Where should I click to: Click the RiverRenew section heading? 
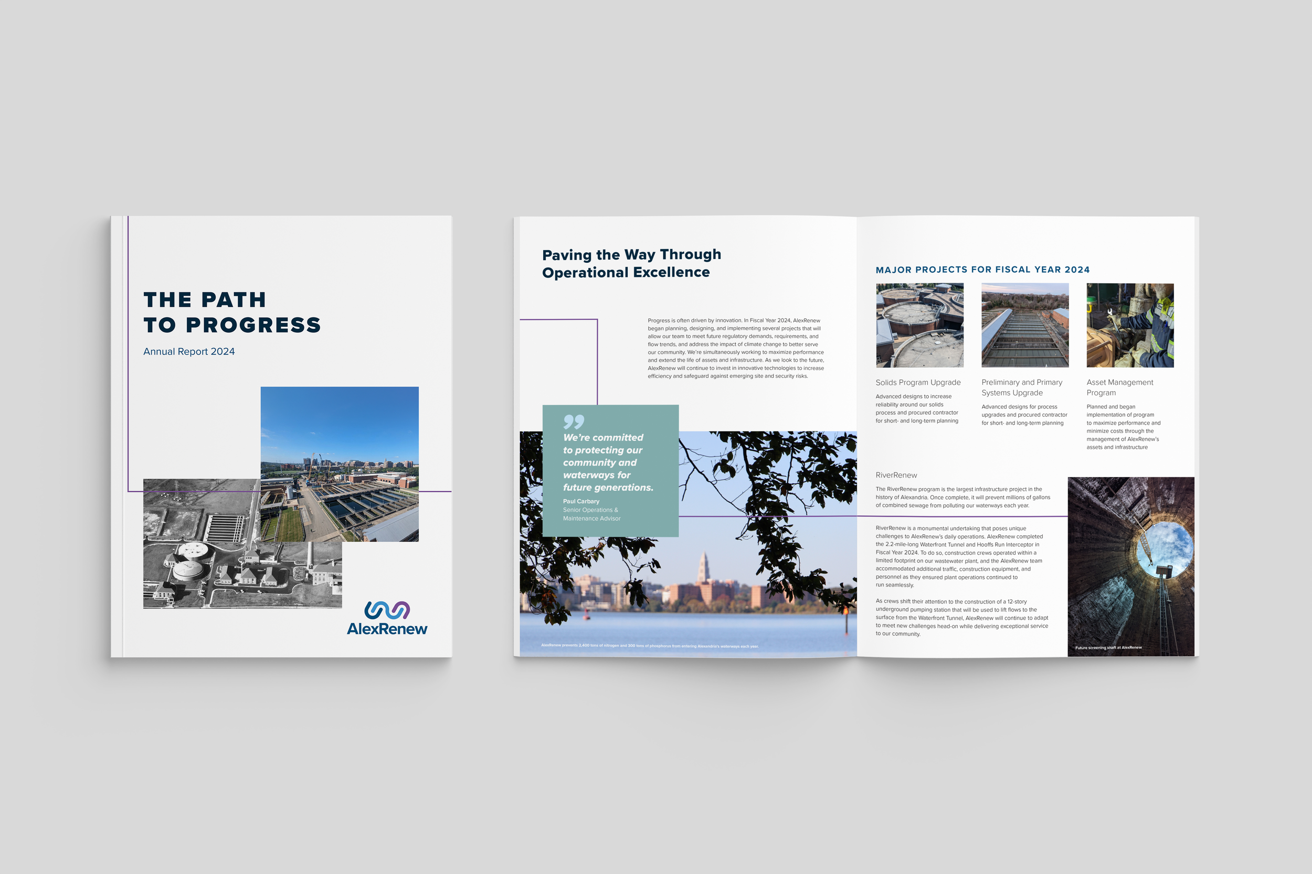(x=896, y=475)
